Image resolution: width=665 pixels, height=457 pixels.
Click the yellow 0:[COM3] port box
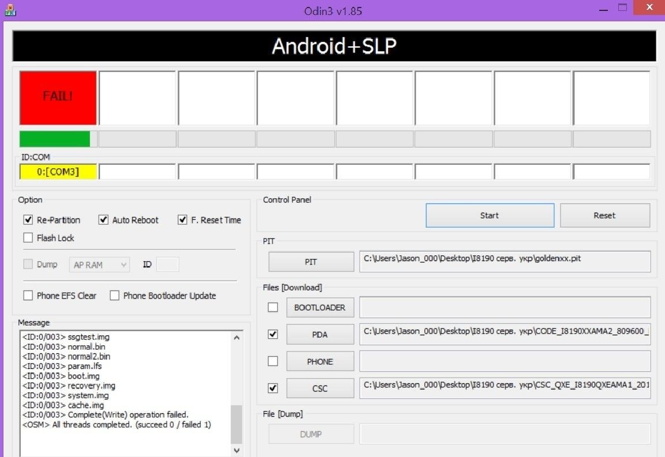point(58,172)
